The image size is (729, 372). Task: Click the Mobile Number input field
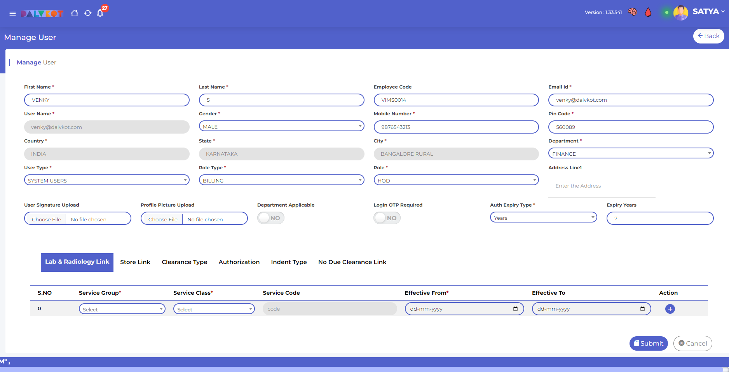tap(456, 127)
